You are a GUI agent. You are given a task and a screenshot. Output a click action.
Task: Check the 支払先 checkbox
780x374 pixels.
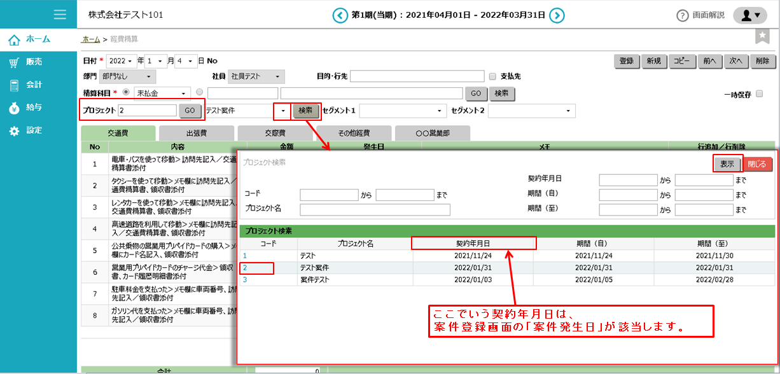click(492, 76)
